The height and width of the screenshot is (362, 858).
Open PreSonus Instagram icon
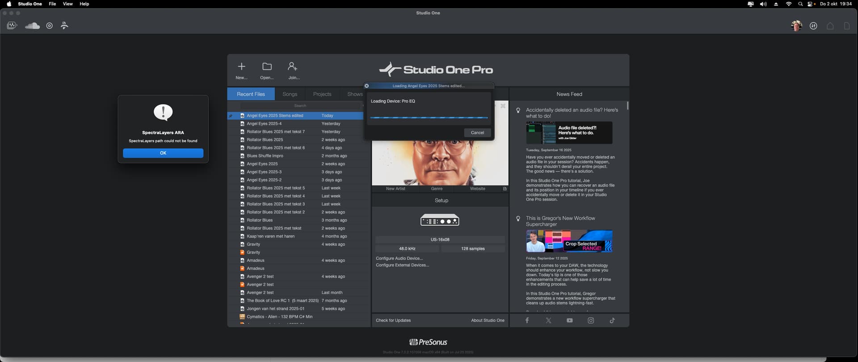point(591,320)
